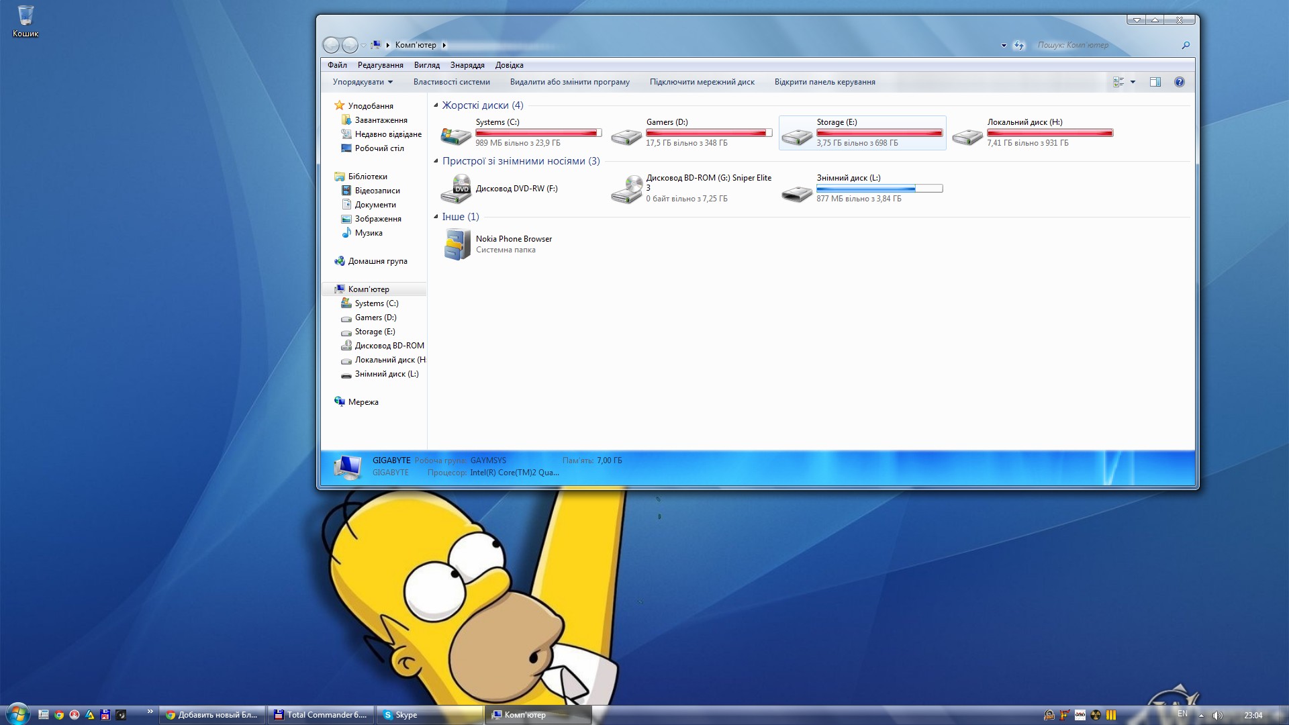Screen dimensions: 1289x725
Task: Open the Organize dropdown menu
Action: pos(363,82)
